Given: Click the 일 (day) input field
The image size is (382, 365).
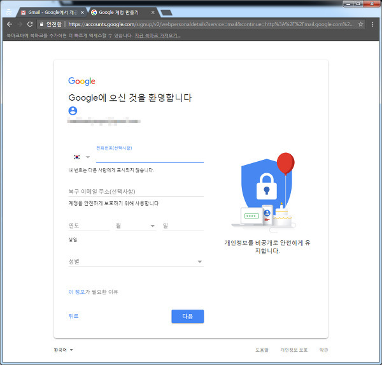Looking at the screenshot, I should click(183, 225).
